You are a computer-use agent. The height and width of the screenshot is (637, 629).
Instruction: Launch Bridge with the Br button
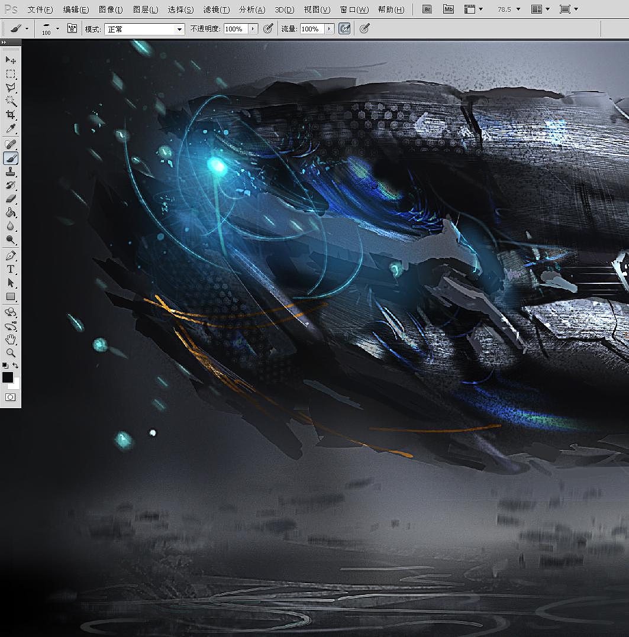[428, 9]
